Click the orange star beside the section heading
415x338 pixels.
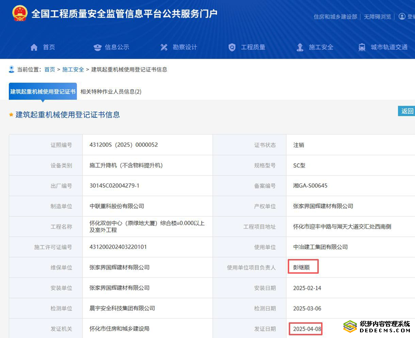(11, 115)
